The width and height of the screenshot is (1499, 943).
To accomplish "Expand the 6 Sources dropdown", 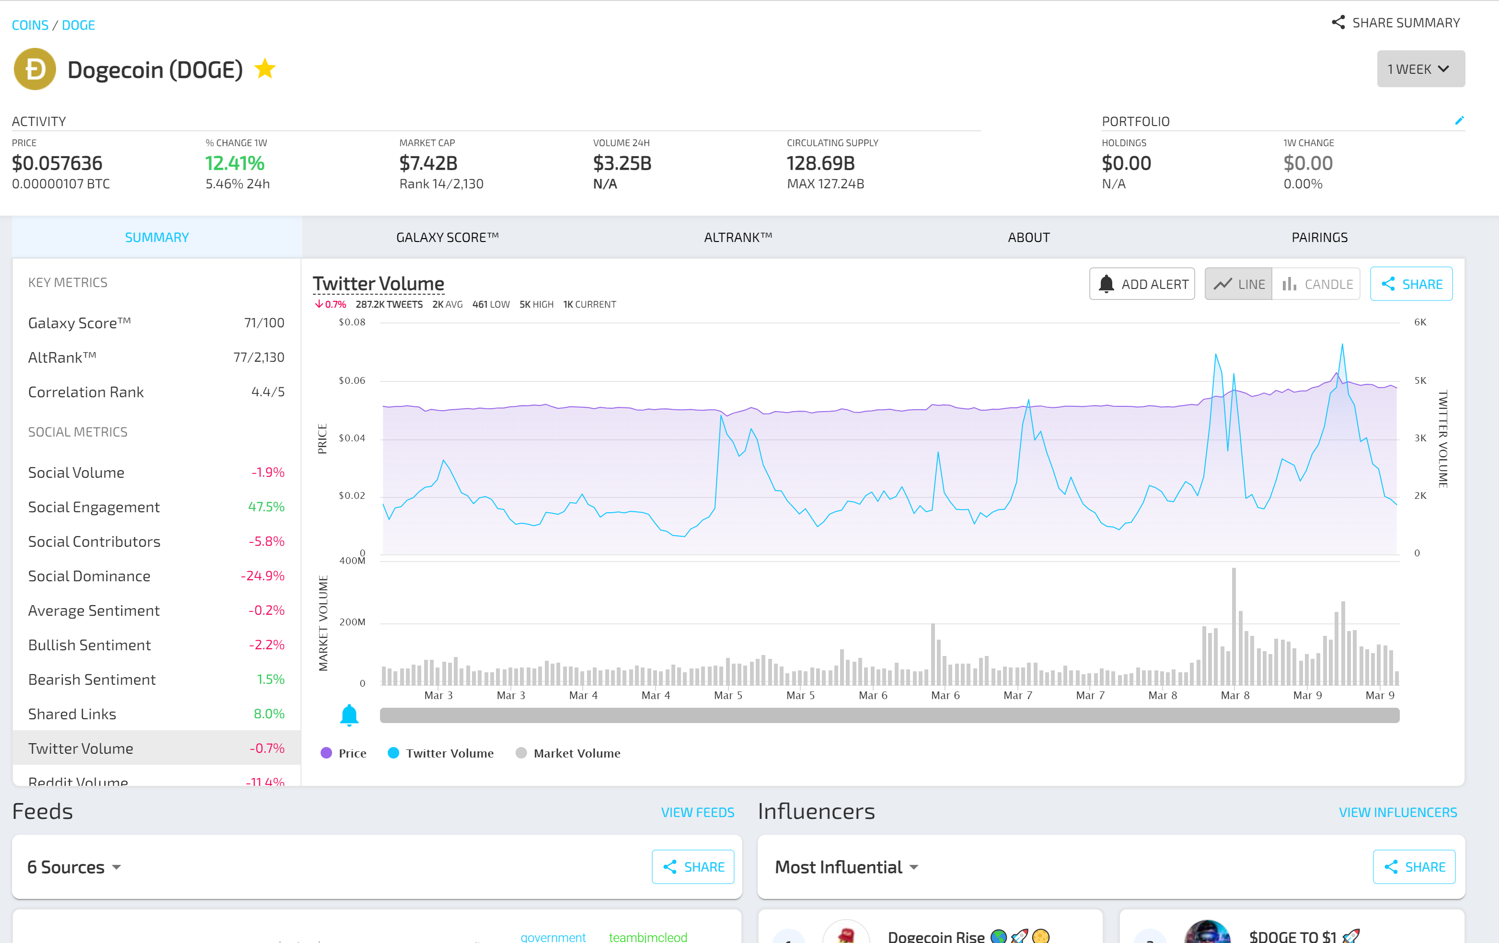I will tap(74, 867).
